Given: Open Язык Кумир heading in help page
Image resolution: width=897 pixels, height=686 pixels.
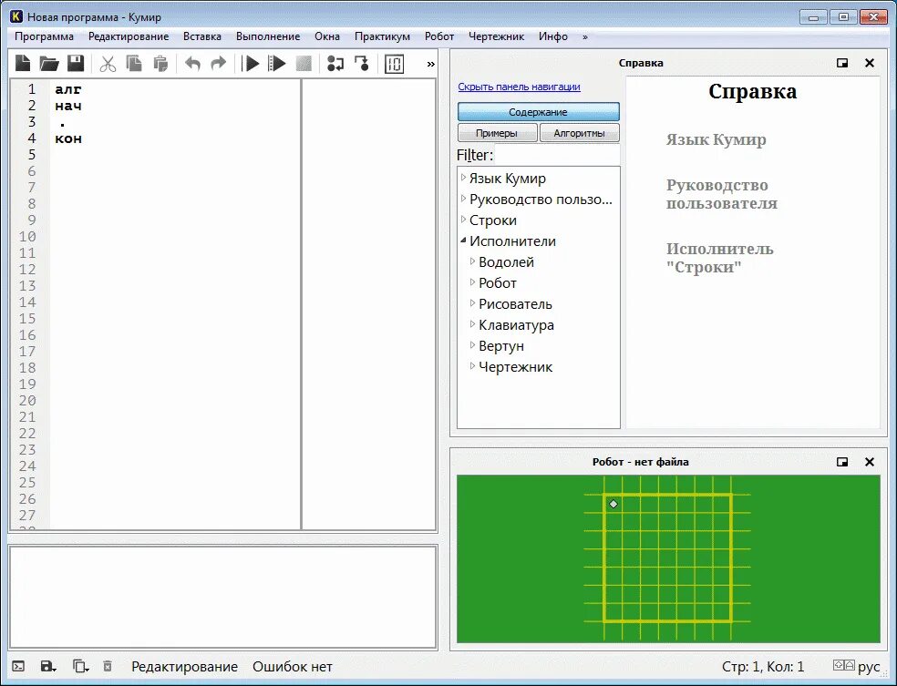Looking at the screenshot, I should pyautogui.click(x=716, y=139).
